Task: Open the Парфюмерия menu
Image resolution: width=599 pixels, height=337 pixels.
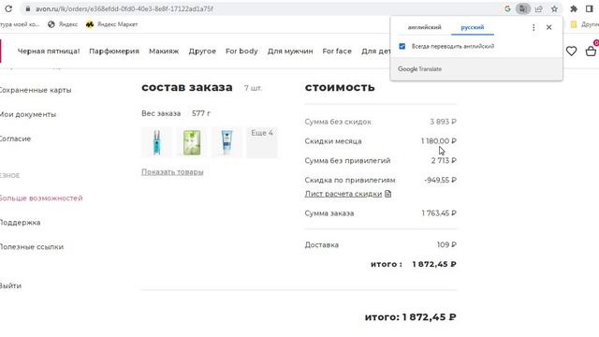Action: 114,51
